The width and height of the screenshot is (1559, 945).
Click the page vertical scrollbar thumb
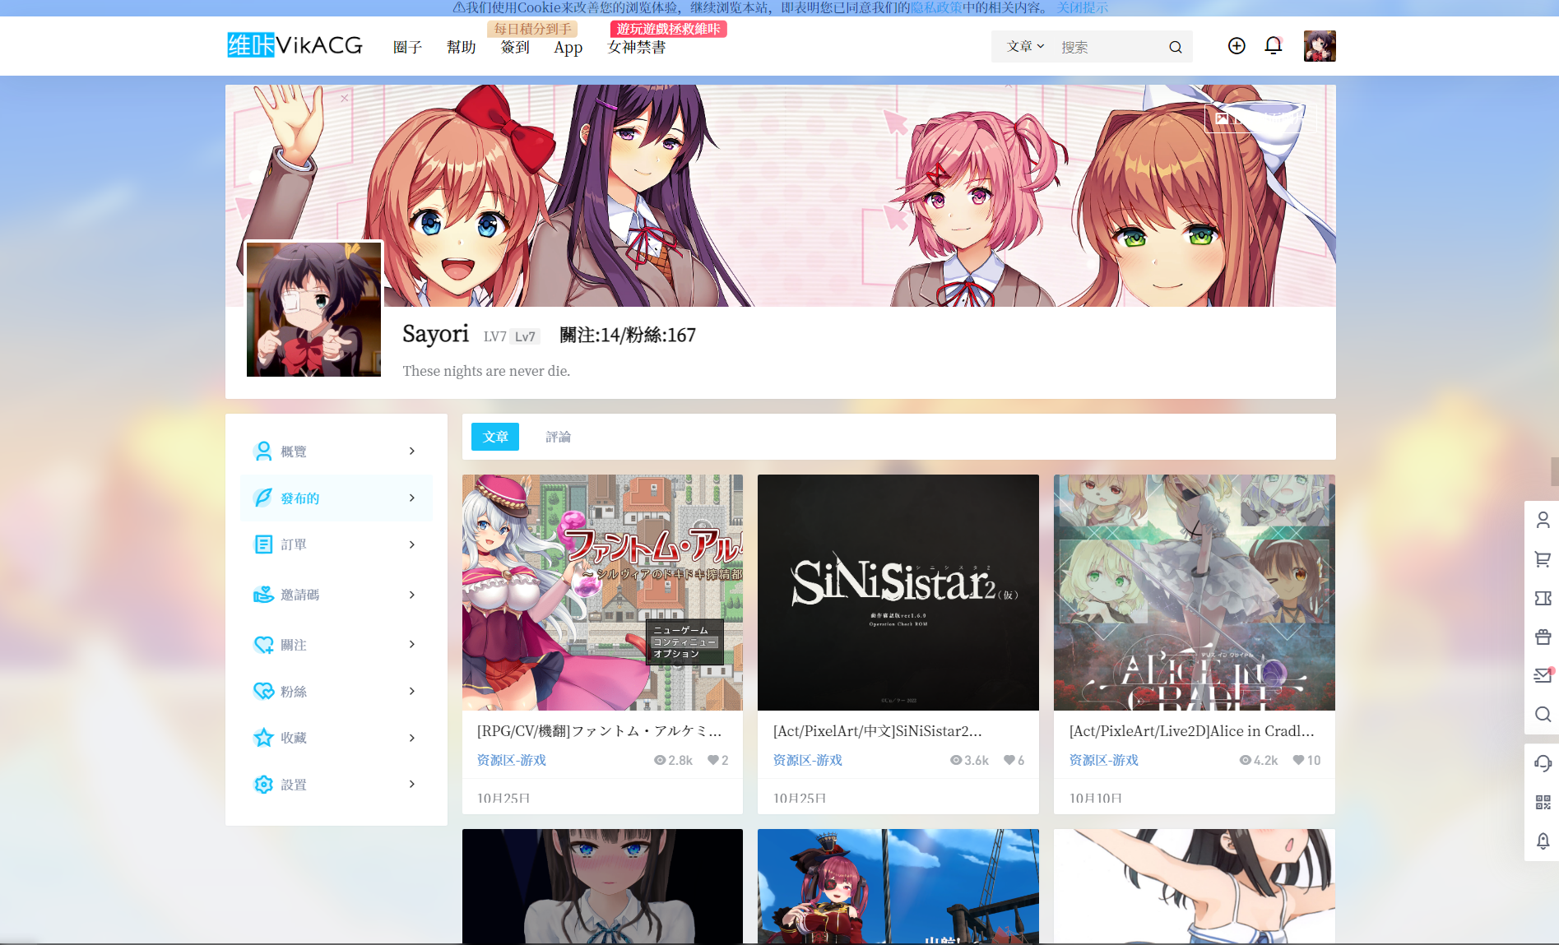[1554, 471]
